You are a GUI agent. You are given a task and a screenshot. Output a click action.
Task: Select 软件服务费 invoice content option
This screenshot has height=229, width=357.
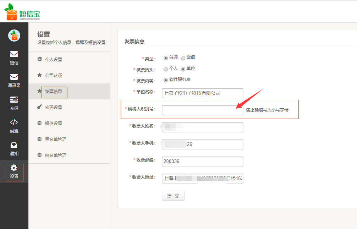(166, 80)
